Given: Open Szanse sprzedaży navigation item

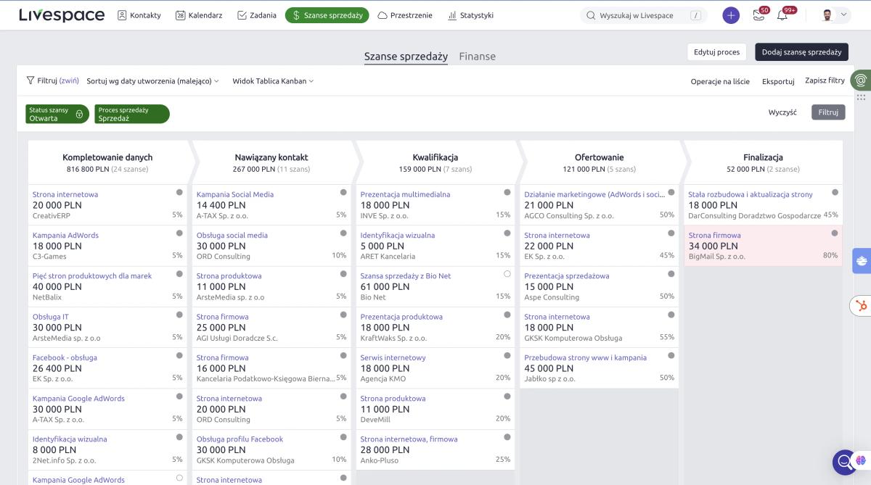Looking at the screenshot, I should (327, 15).
